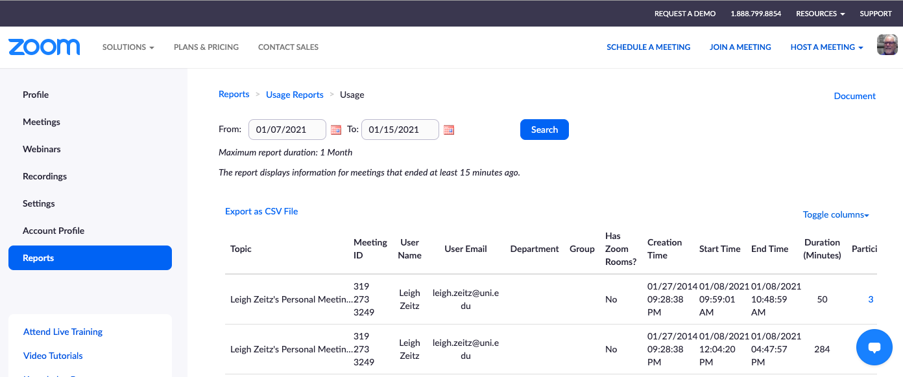Viewport: 903px width, 377px height.
Task: Click the Zoom logo
Action: [44, 47]
